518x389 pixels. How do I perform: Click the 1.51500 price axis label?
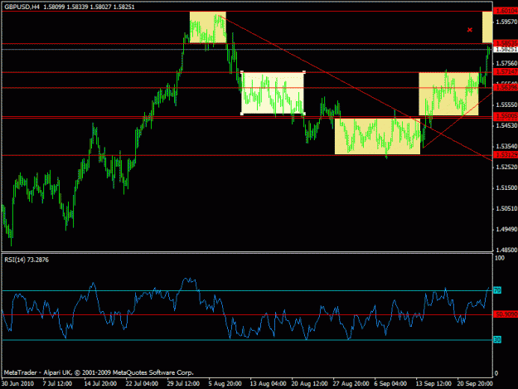(x=506, y=187)
